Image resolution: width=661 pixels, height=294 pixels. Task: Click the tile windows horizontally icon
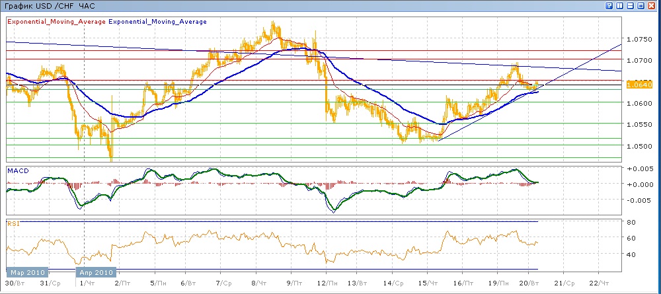[x=631, y=5]
